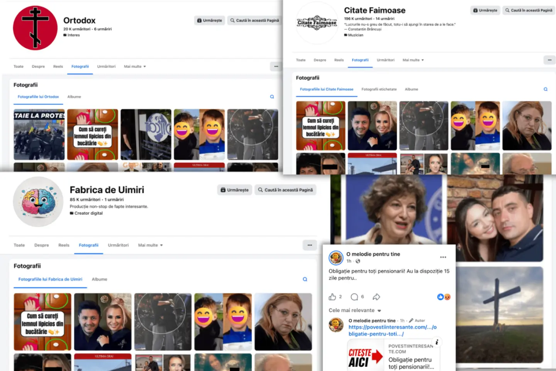Click Urmărește button on Citate Faimoase

(485, 10)
